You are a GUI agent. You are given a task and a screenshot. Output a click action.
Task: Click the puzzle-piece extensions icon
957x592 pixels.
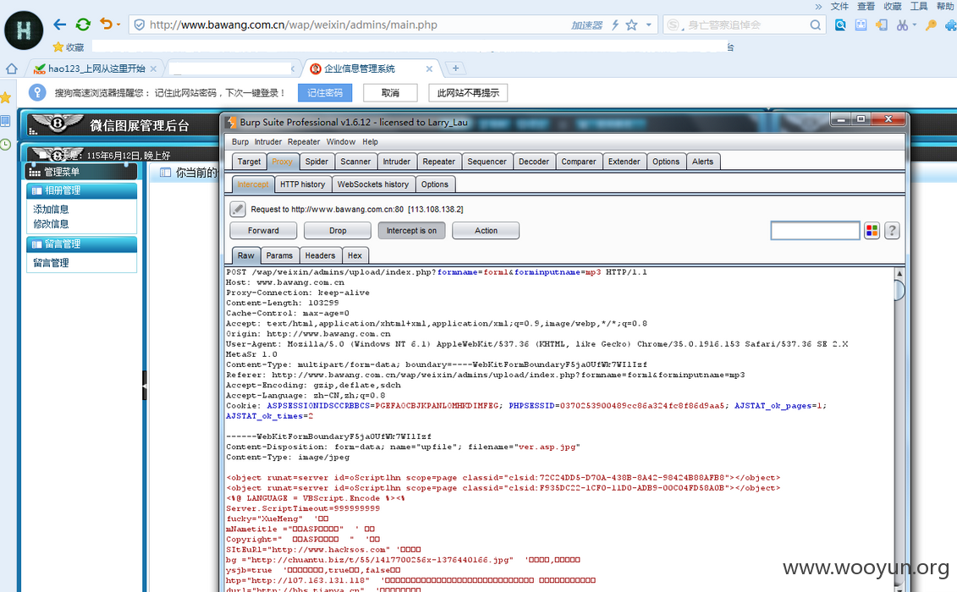pos(950,25)
